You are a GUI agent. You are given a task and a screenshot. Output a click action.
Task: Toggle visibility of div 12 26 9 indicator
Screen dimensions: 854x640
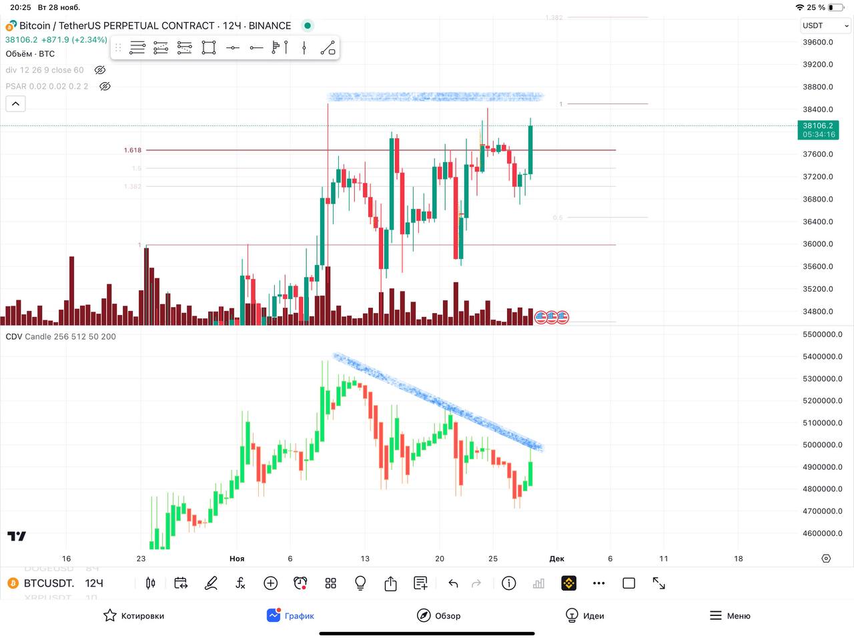(100, 70)
